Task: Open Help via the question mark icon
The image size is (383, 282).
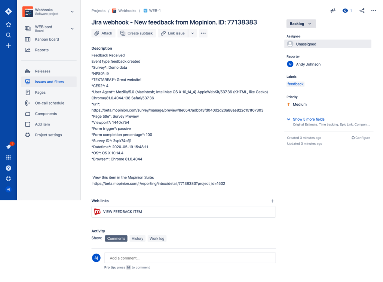Action: pyautogui.click(x=8, y=168)
